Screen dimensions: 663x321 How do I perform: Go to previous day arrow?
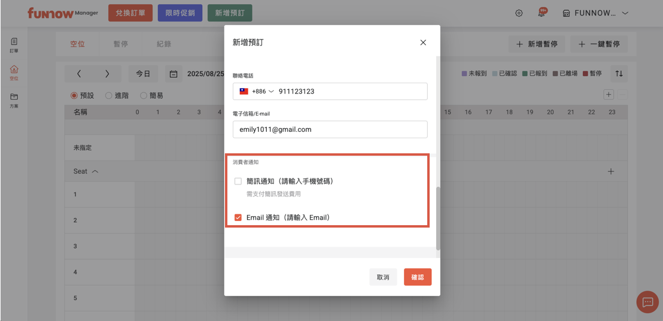79,74
